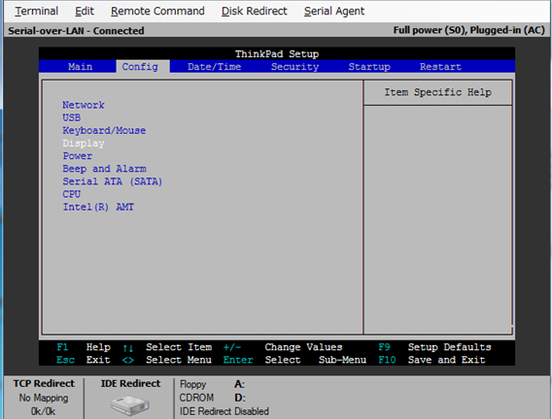Open the Serial Agent menu

tap(334, 12)
